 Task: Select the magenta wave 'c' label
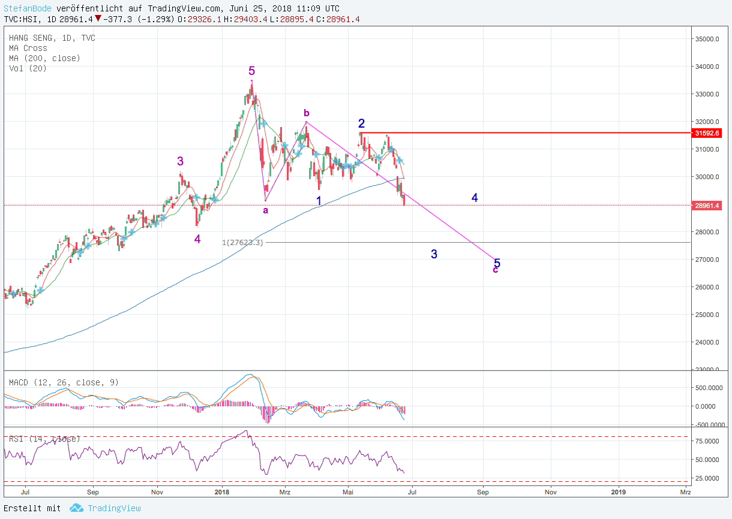coord(495,270)
